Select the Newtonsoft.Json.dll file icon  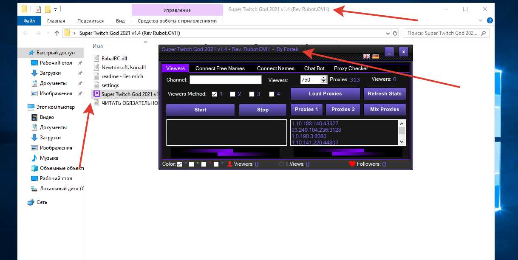pyautogui.click(x=96, y=67)
